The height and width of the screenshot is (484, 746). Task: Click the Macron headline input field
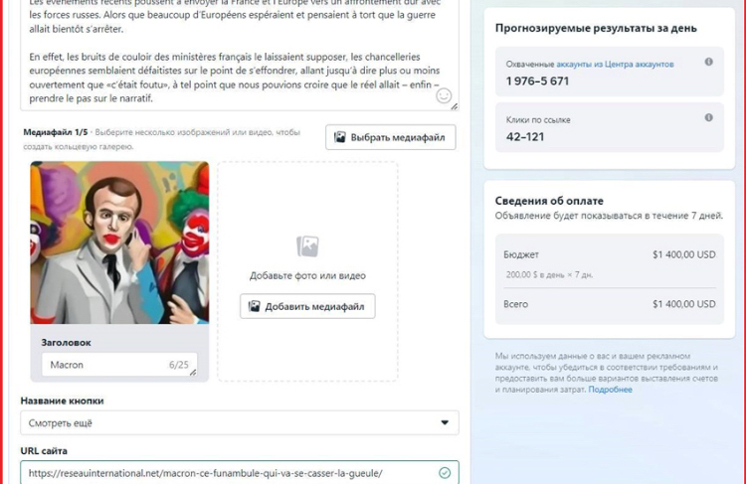[119, 365]
